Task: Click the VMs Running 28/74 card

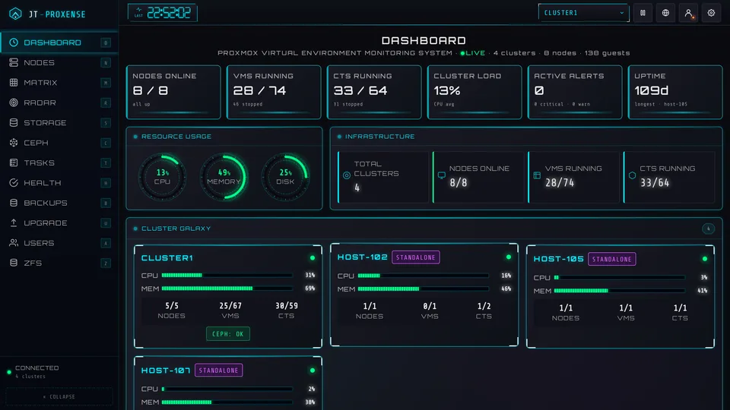Action: tap(274, 92)
